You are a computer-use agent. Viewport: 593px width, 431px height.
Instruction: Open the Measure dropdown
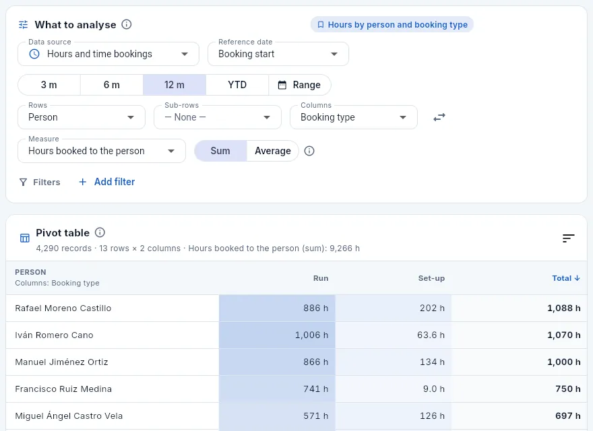click(x=102, y=151)
